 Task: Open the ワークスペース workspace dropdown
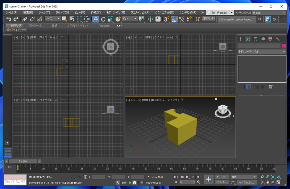(269, 13)
